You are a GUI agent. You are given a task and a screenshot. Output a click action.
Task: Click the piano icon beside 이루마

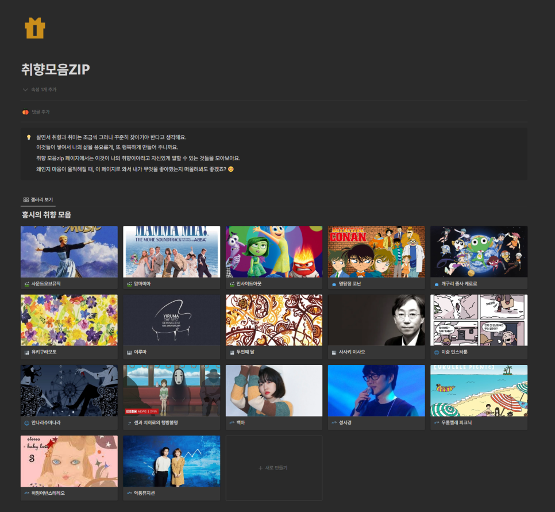click(129, 352)
